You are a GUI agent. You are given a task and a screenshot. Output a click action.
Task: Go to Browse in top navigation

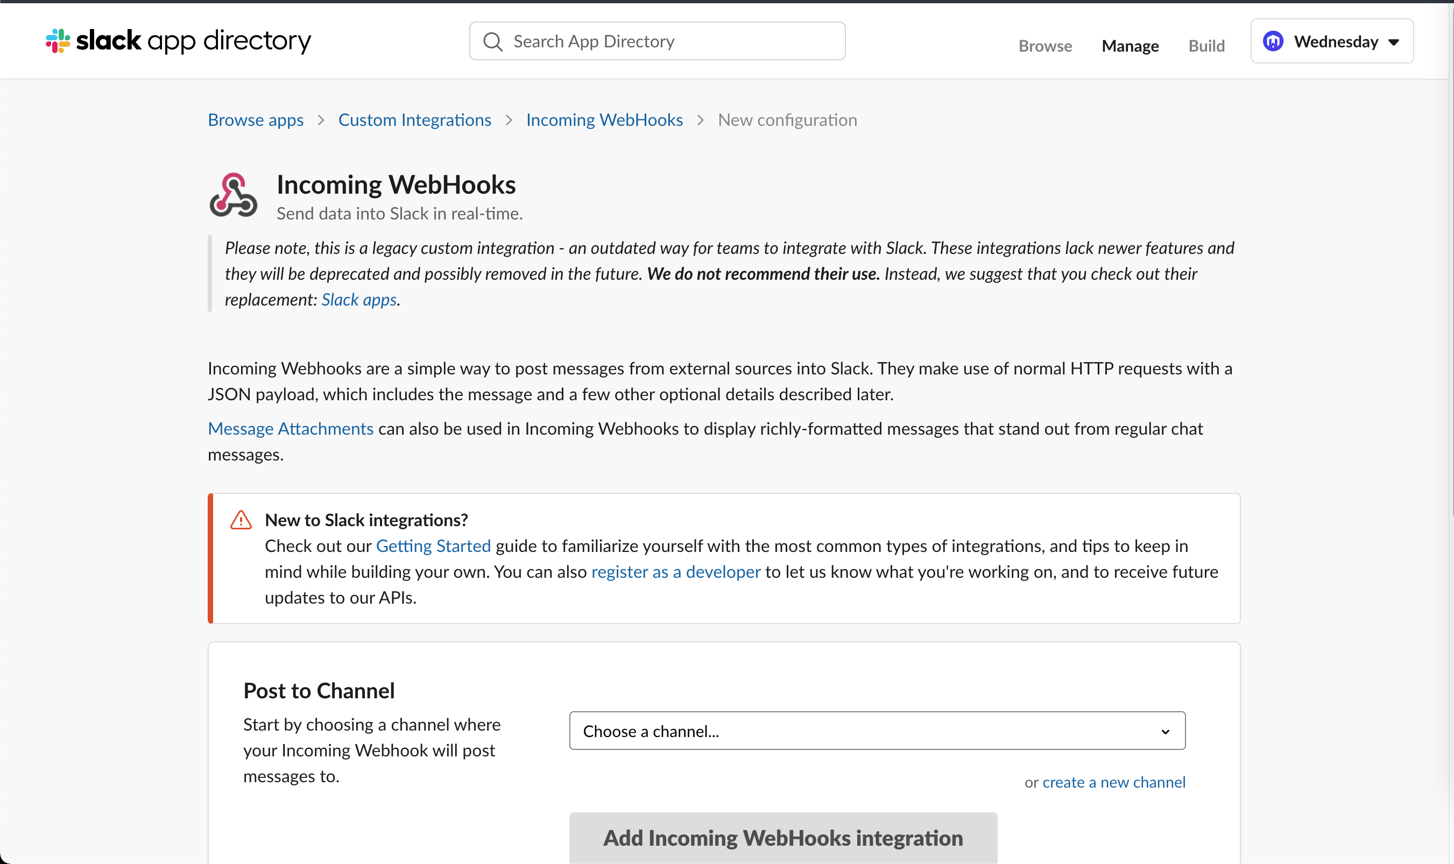click(x=1044, y=45)
